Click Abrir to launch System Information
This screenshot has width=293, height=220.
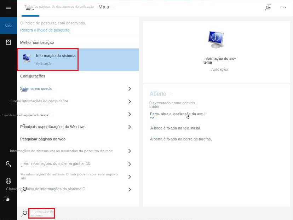[157, 94]
